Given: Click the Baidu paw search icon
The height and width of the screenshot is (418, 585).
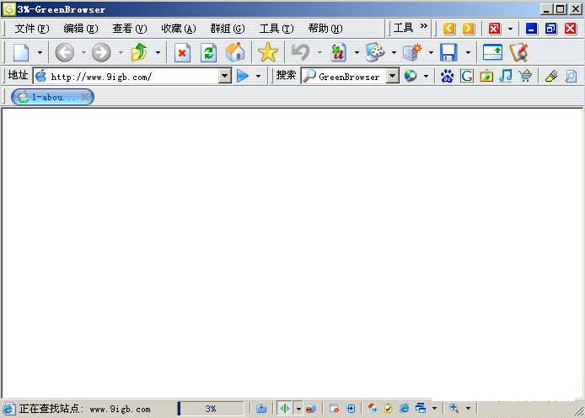Looking at the screenshot, I should tap(447, 76).
